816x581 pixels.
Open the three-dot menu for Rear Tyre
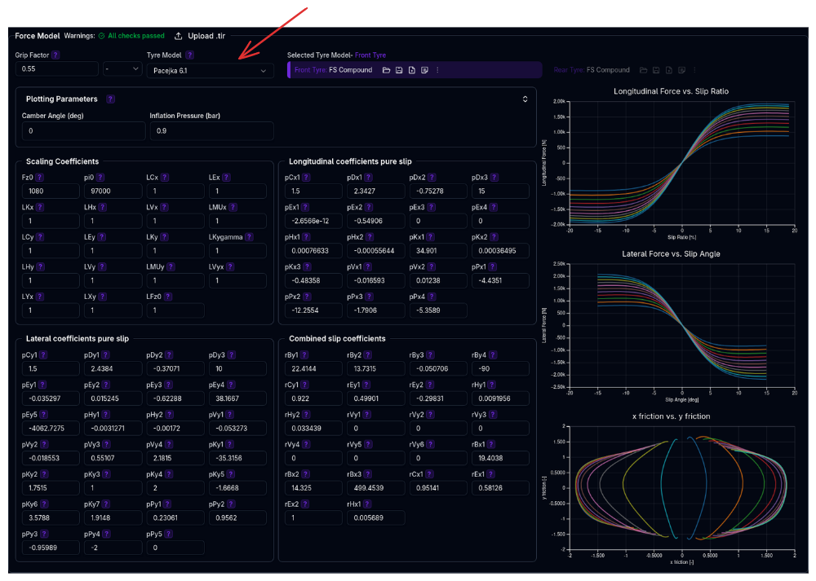(x=694, y=70)
